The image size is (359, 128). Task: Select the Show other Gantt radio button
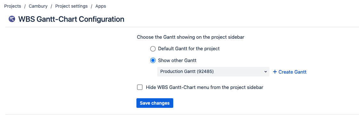[x=153, y=60]
